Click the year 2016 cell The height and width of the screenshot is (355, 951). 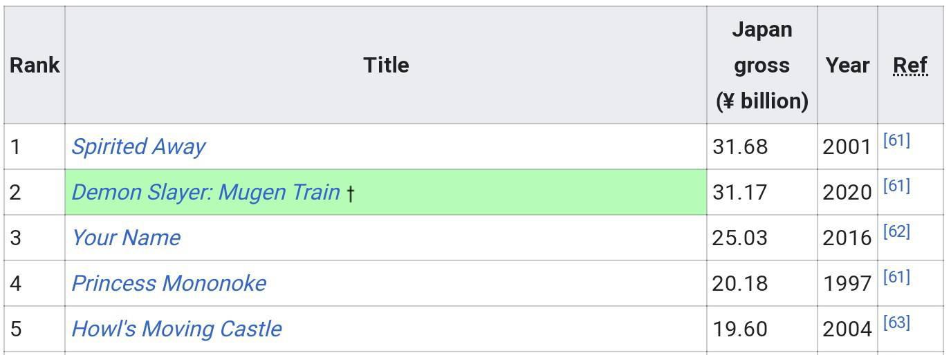point(847,238)
